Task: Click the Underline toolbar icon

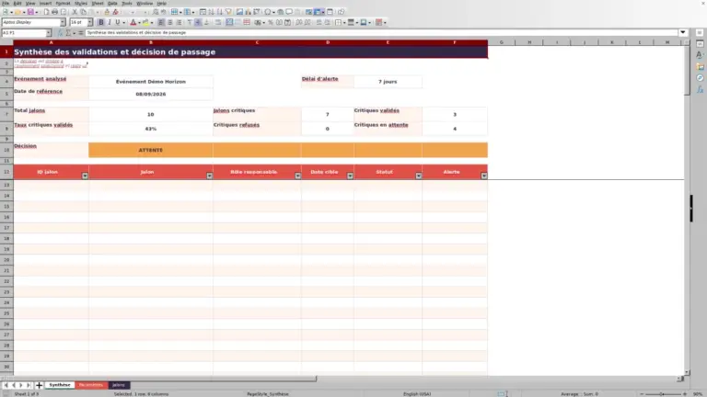Action: [118, 22]
